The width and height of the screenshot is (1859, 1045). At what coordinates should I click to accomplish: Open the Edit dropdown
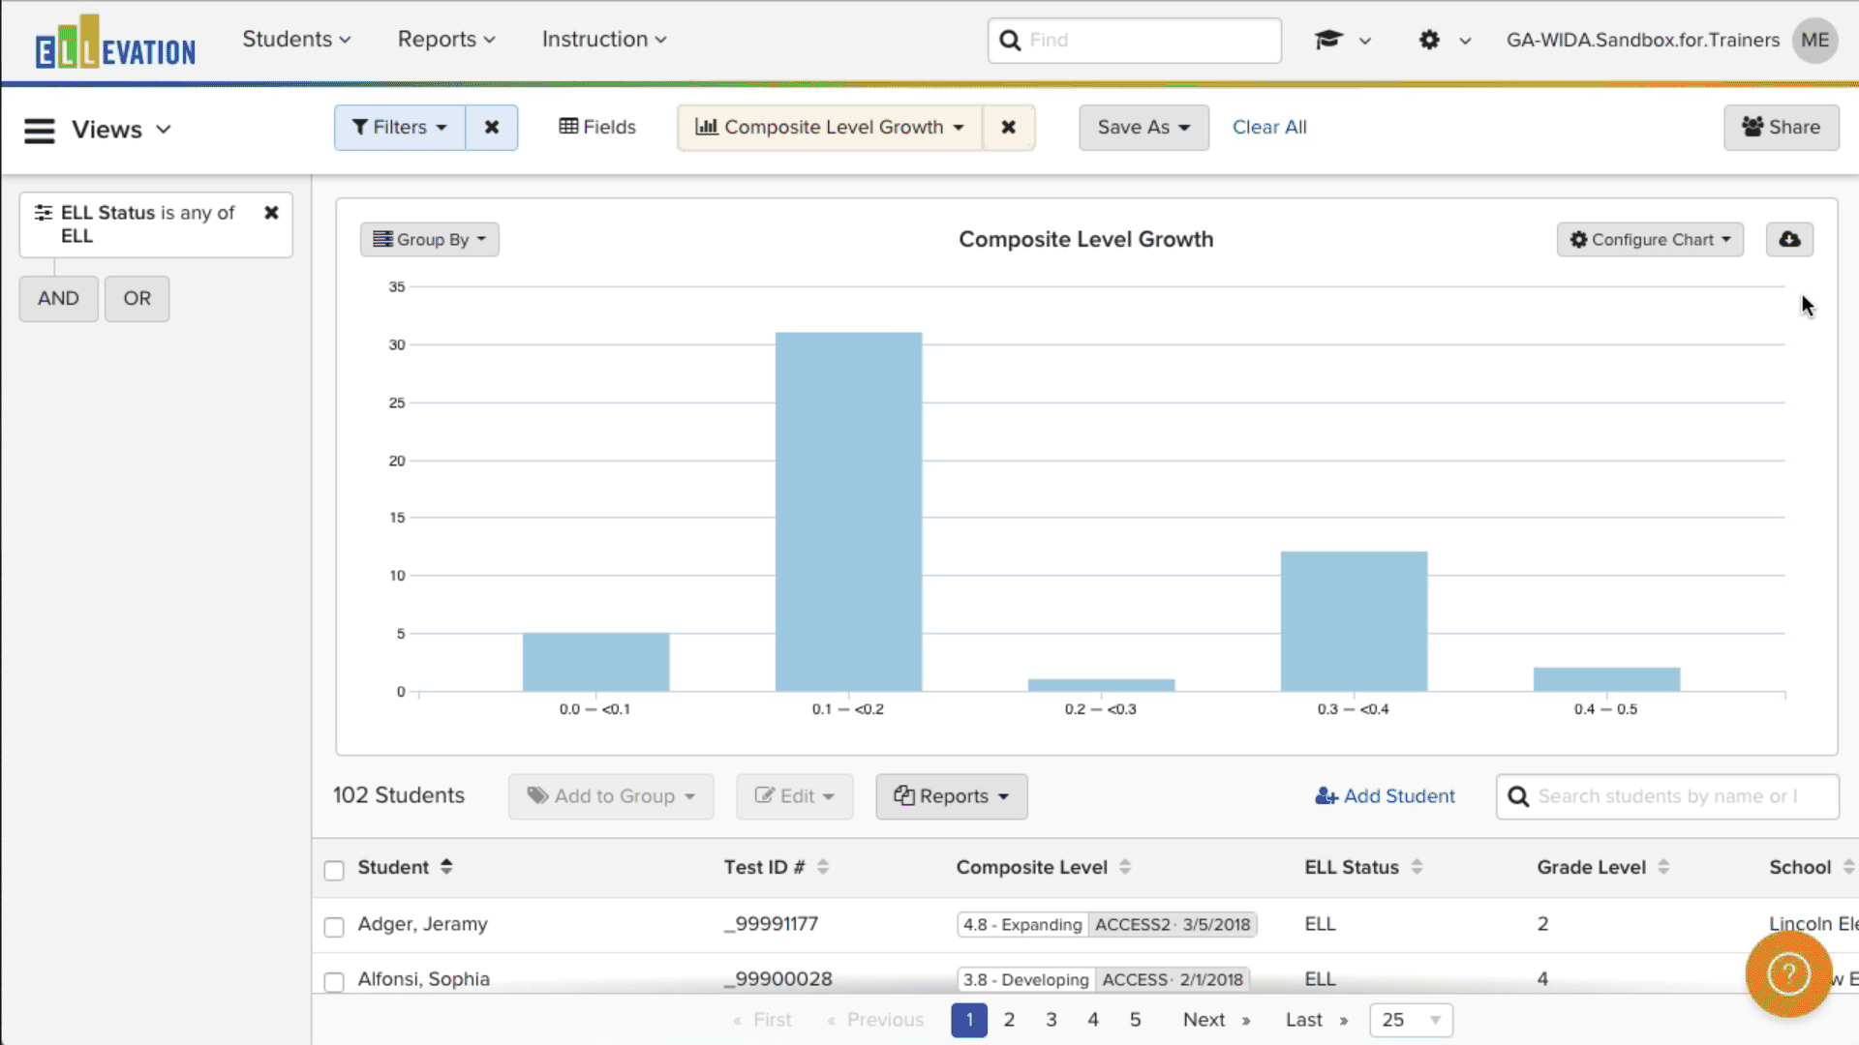pyautogui.click(x=795, y=796)
